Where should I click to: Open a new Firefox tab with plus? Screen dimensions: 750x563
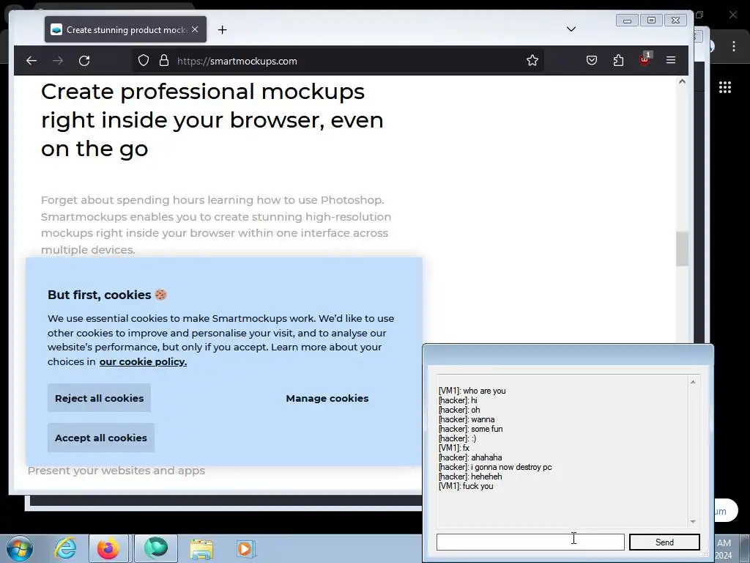pos(223,29)
